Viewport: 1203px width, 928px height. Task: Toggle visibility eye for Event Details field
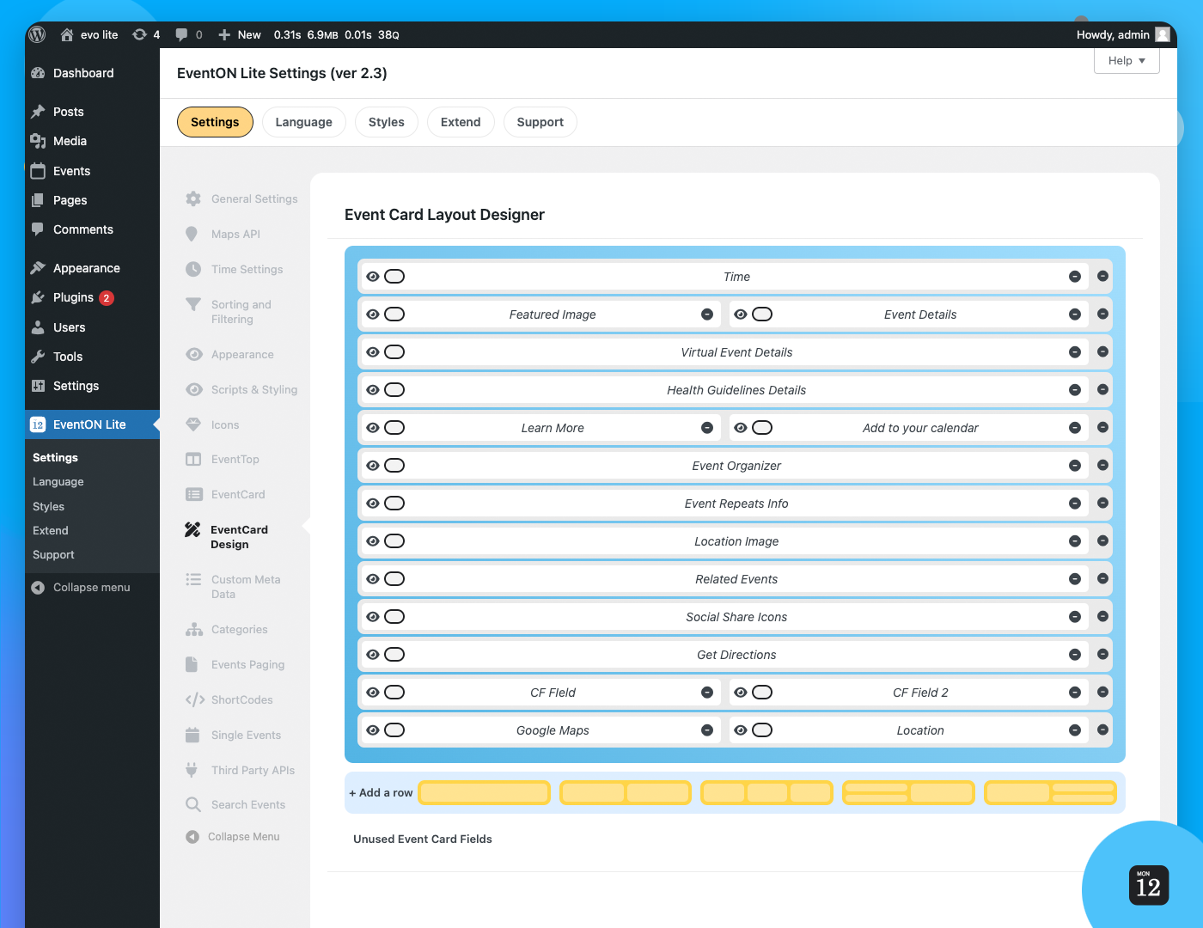click(741, 314)
